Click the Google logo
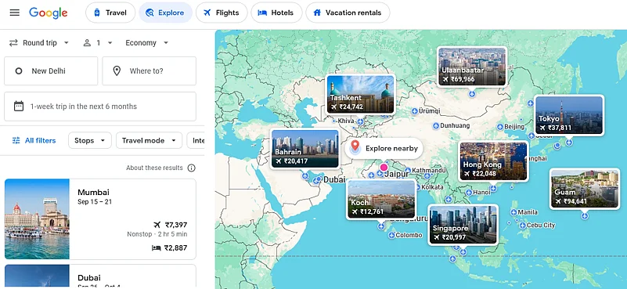This screenshot has height=289, width=627. [x=49, y=13]
